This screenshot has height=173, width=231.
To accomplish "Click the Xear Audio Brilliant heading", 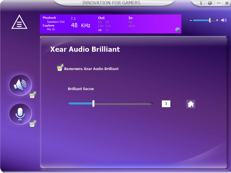I will [x=85, y=49].
